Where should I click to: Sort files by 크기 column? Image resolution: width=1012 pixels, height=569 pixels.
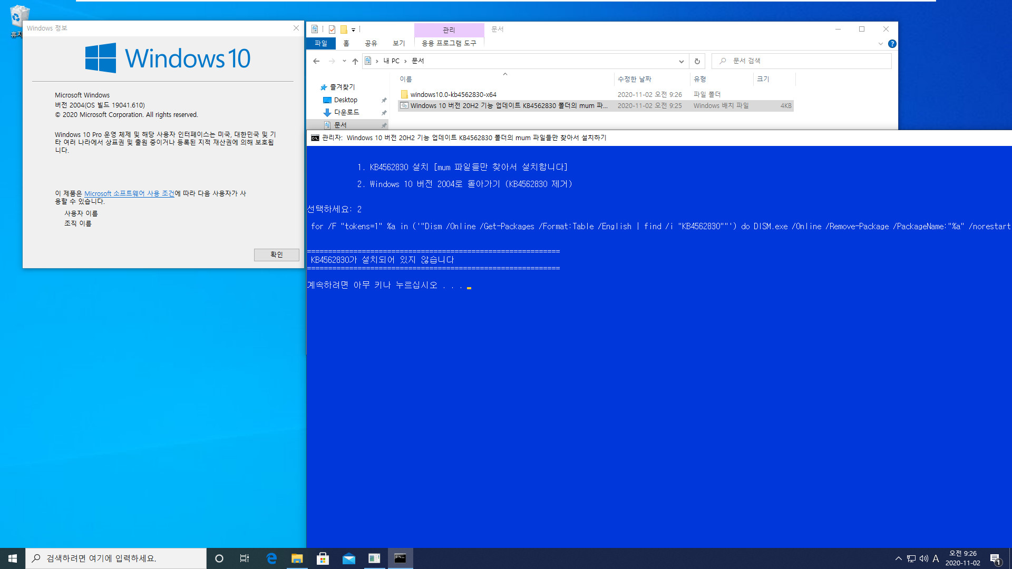(774, 79)
